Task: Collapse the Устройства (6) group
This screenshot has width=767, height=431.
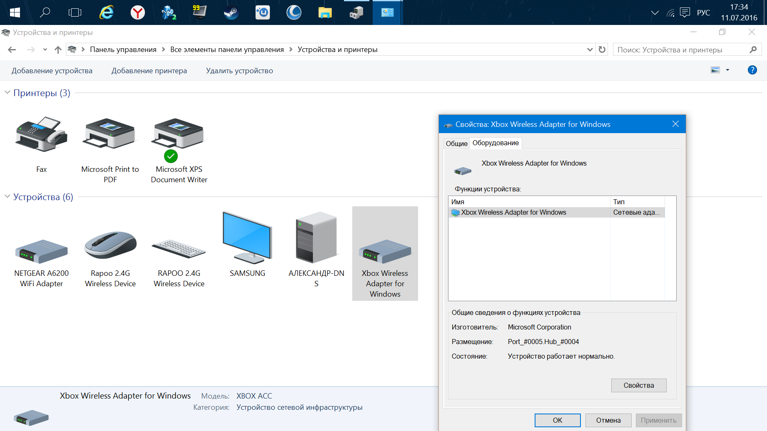Action: pos(7,196)
